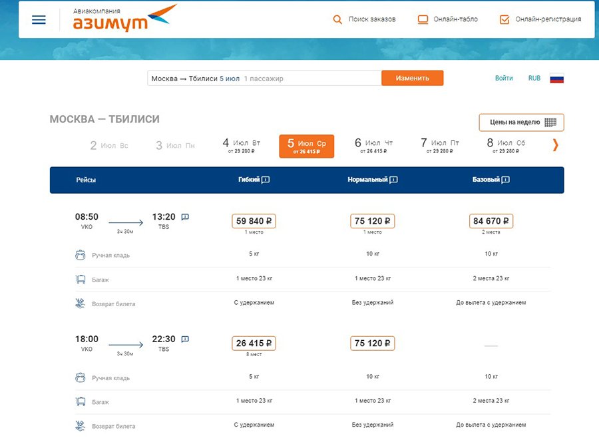Click the Войти login link
The image size is (599, 438).
504,79
